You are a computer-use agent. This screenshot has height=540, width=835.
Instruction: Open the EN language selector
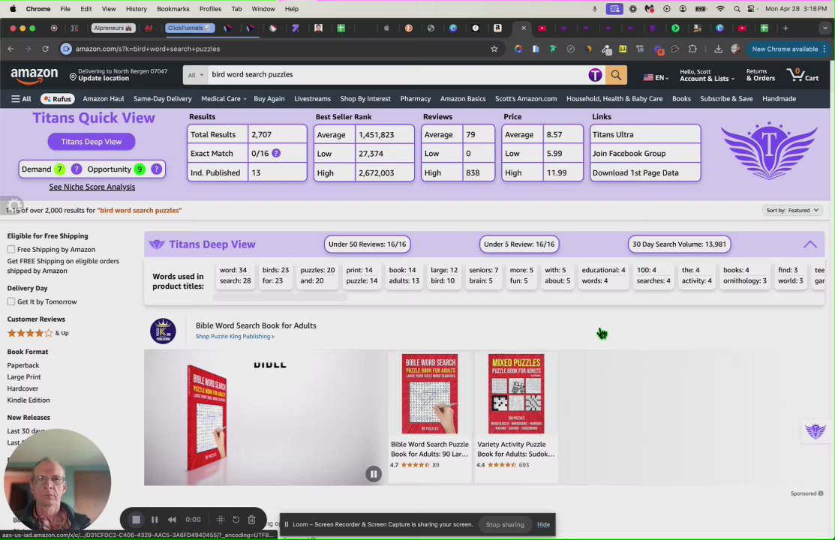tap(656, 78)
